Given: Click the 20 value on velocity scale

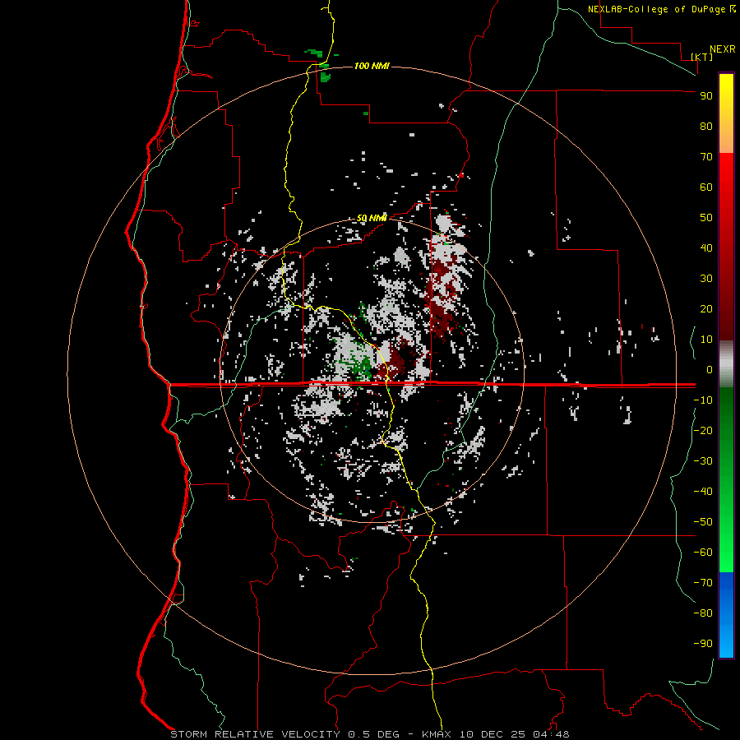Looking at the screenshot, I should 706,309.
